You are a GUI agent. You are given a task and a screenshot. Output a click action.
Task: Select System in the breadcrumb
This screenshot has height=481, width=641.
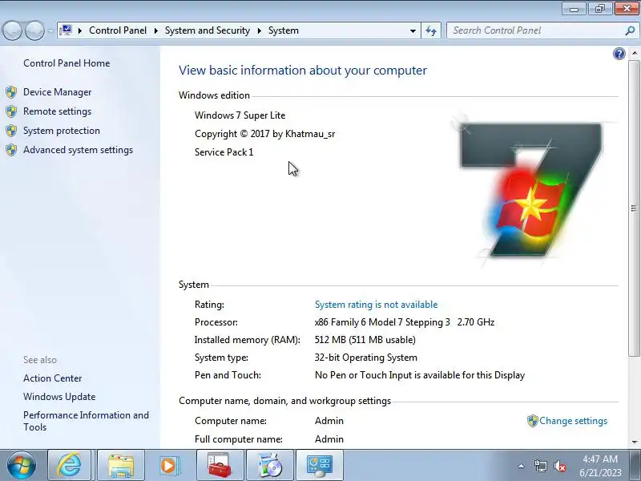coord(284,30)
